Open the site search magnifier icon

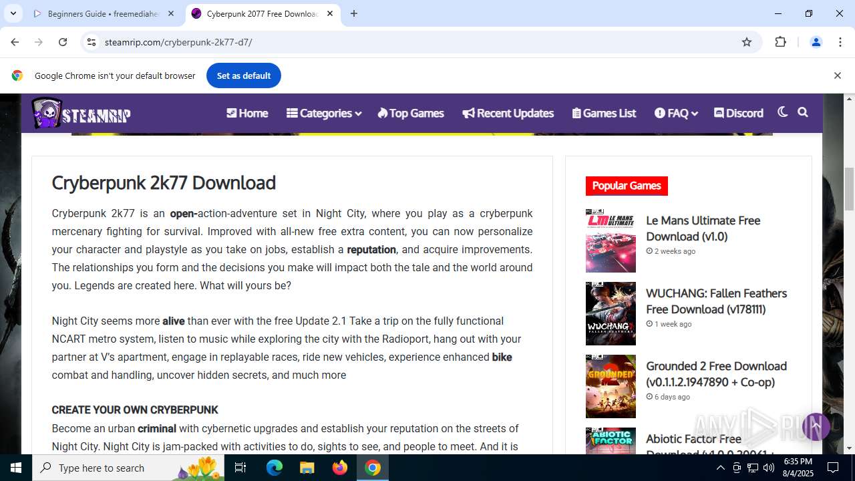803,112
